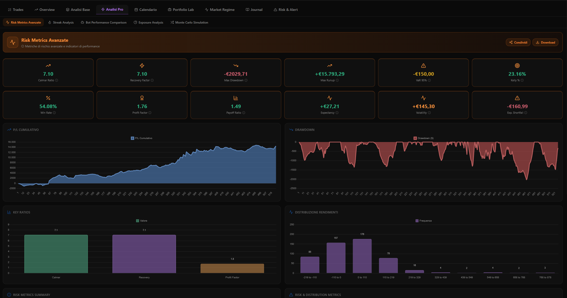Image resolution: width=567 pixels, height=298 pixels.
Task: Toggle the P/L Cumulativo legend series
Action: [x=141, y=138]
